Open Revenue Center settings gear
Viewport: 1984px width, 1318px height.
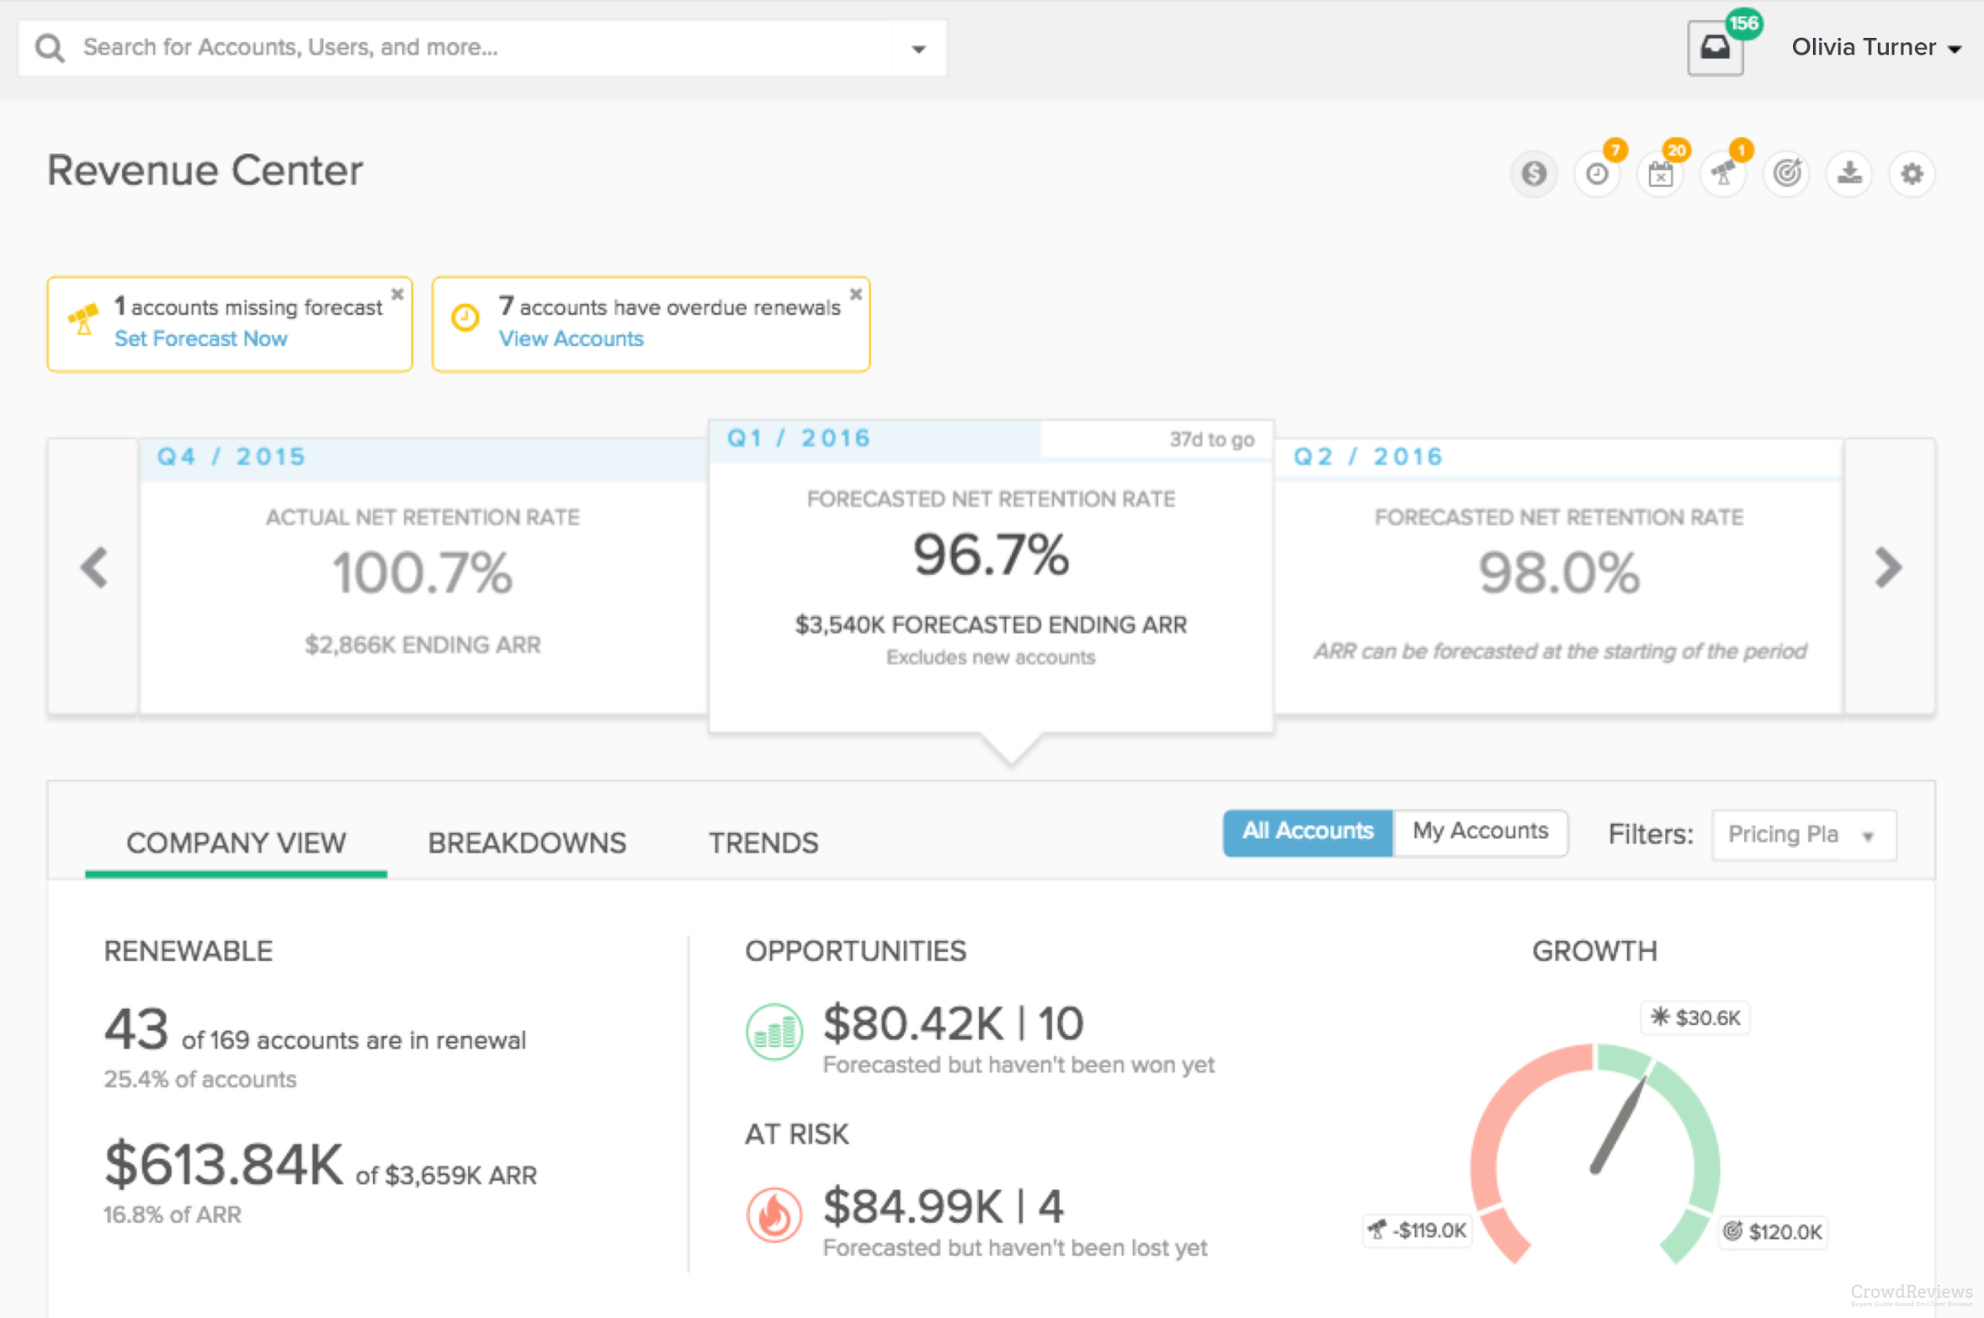click(1912, 174)
